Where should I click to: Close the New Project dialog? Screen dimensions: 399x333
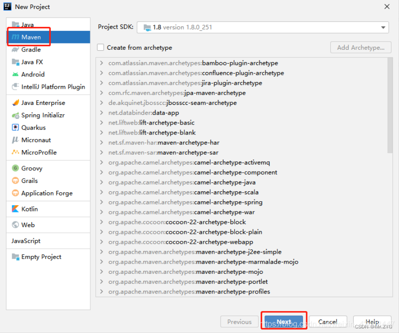click(387, 7)
